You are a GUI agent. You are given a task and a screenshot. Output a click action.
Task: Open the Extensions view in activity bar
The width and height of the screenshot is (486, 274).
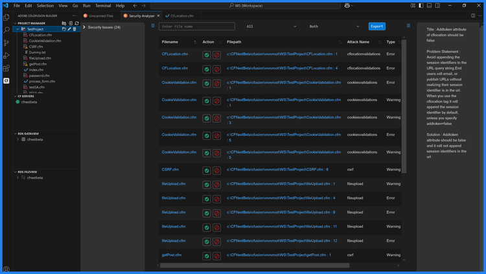click(x=6, y=68)
